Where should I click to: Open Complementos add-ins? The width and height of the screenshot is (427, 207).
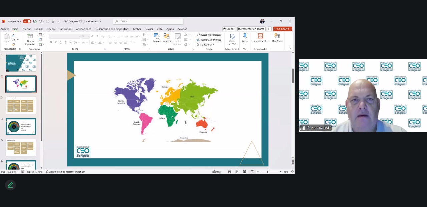click(x=260, y=37)
